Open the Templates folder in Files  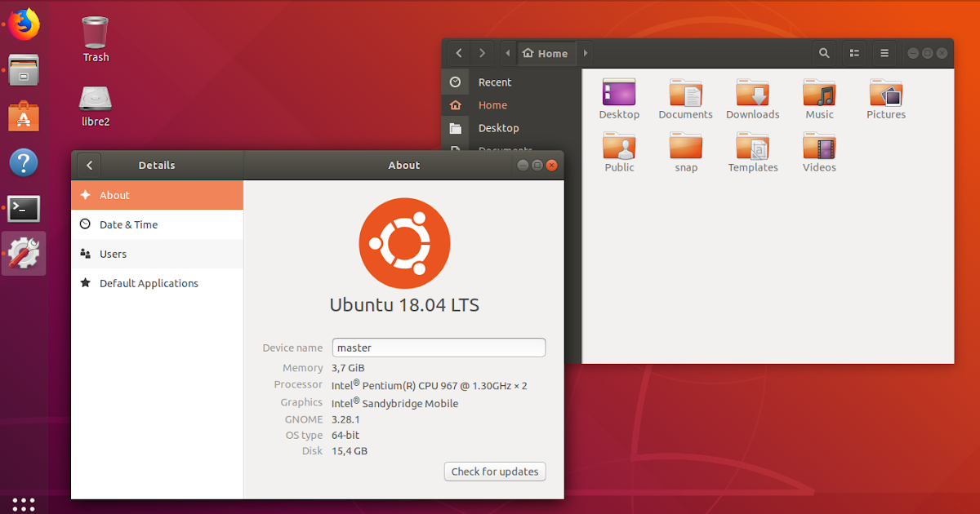point(753,153)
